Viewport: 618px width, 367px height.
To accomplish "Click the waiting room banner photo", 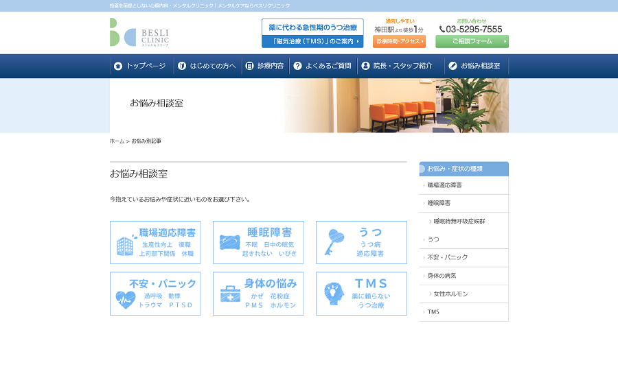I will (x=396, y=106).
